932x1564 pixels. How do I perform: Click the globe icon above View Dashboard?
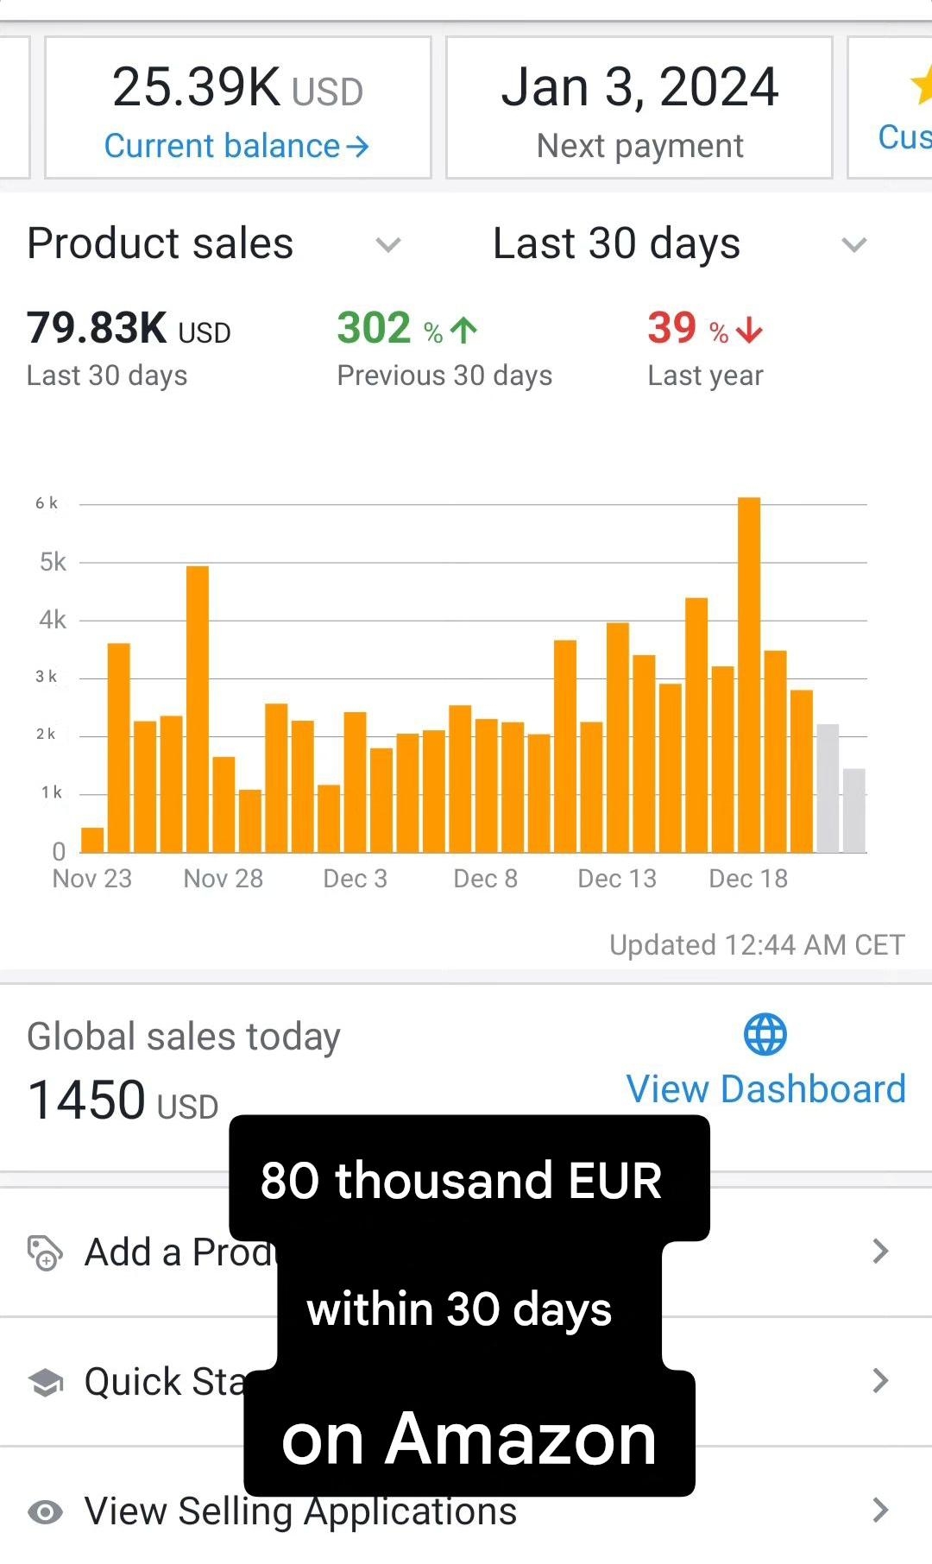point(765,1034)
